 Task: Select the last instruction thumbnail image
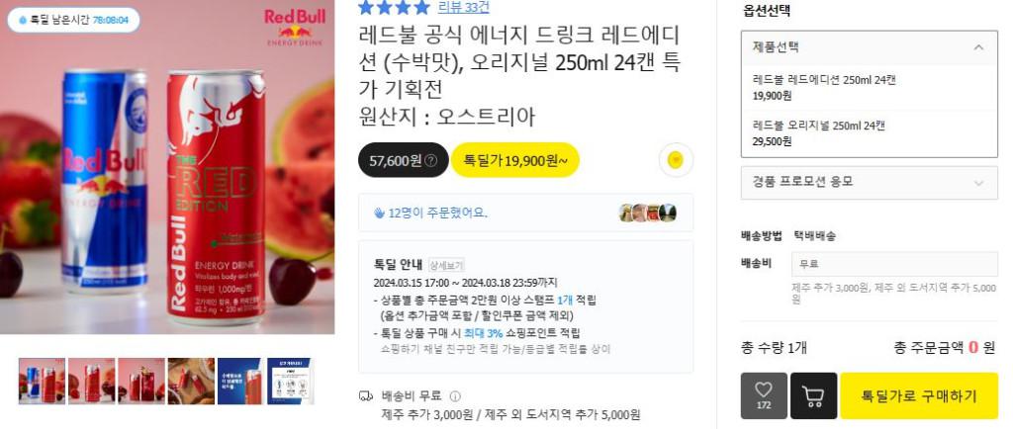pos(290,382)
